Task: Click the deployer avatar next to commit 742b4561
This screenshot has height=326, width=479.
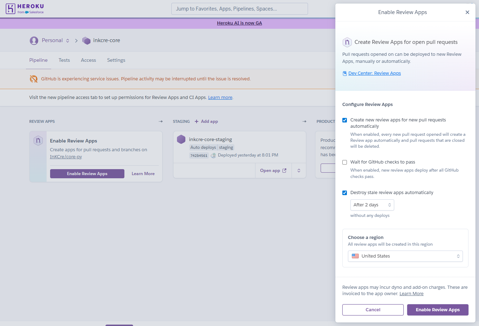Action: point(213,155)
